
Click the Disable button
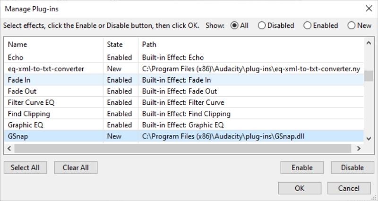click(x=352, y=167)
